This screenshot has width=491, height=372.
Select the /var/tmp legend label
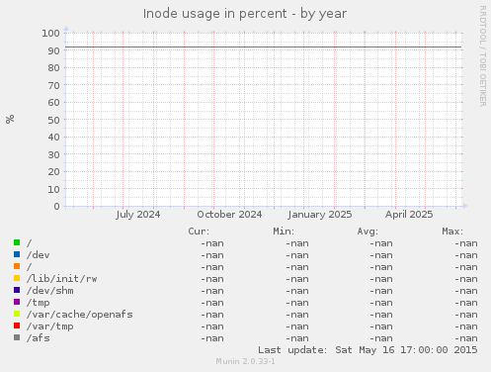coord(50,326)
